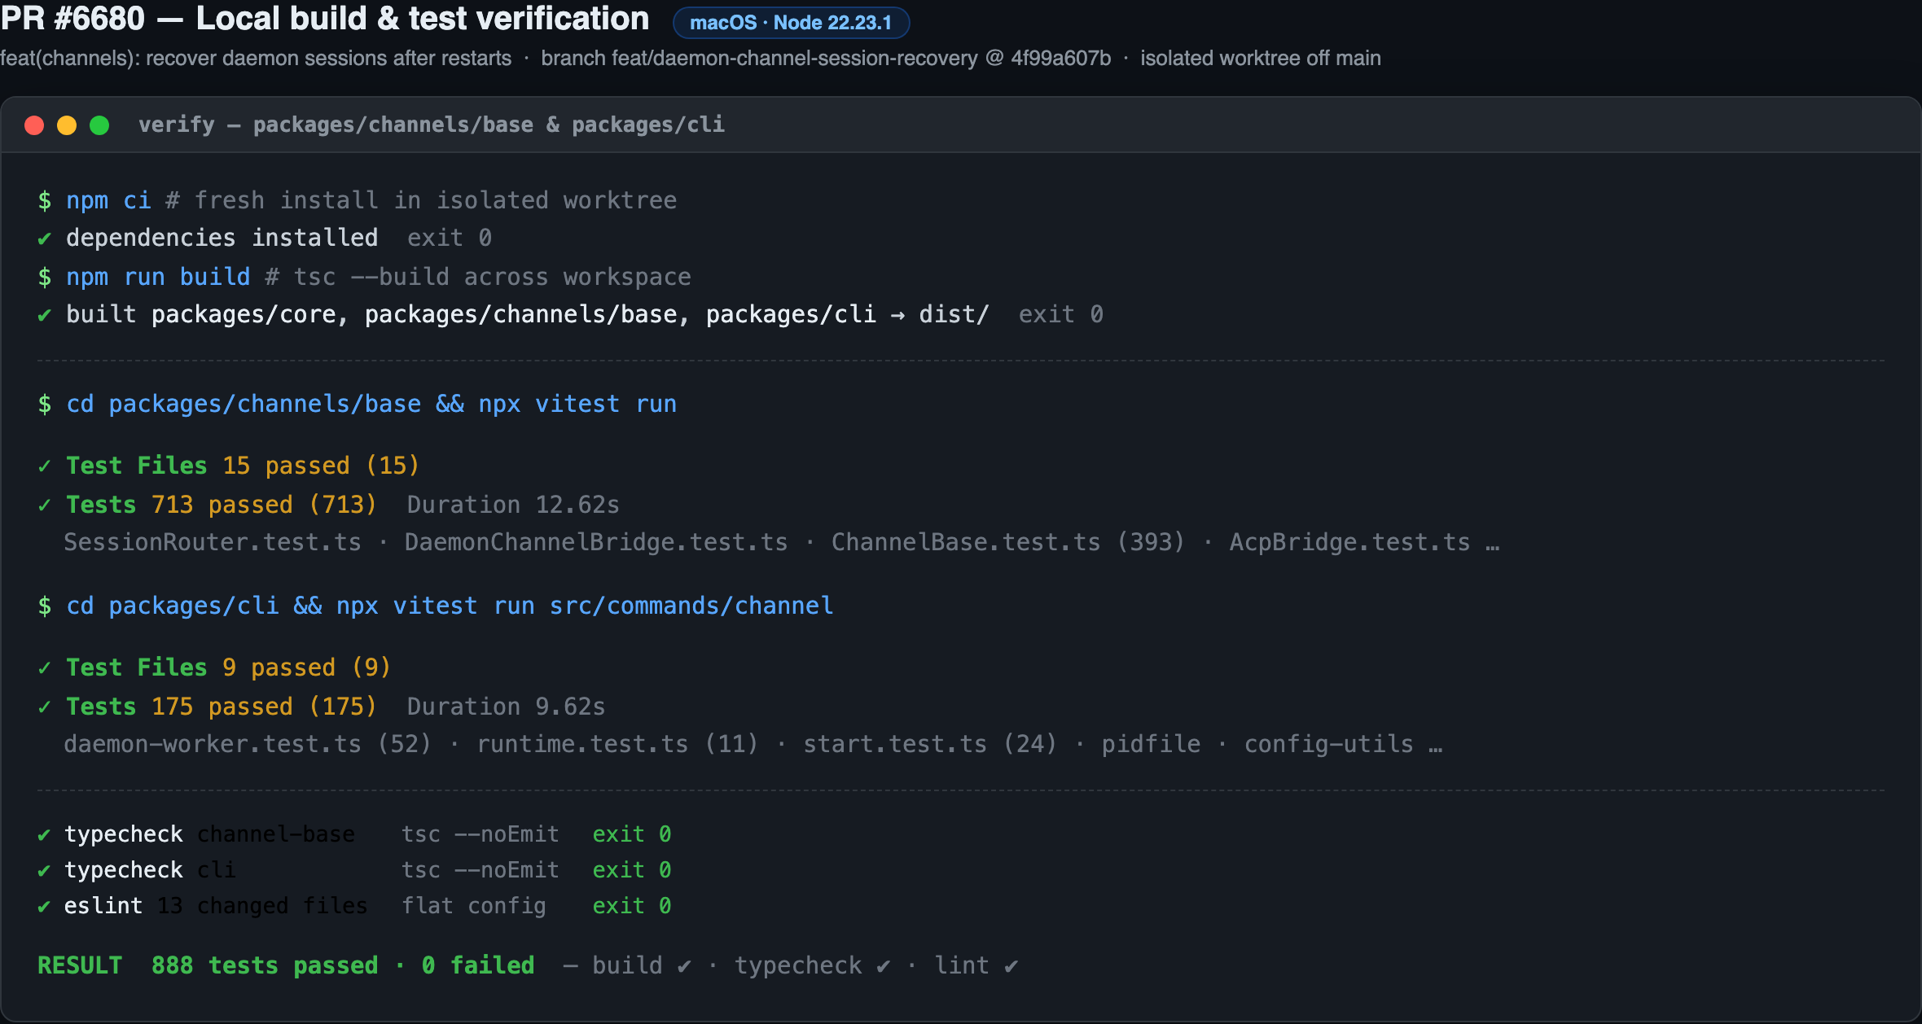This screenshot has height=1024, width=1922.
Task: Click 'isolated worktree off main' in the subtitle
Action: point(1260,58)
